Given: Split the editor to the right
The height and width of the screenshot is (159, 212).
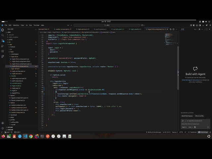Looking at the screenshot, I should [174, 29].
